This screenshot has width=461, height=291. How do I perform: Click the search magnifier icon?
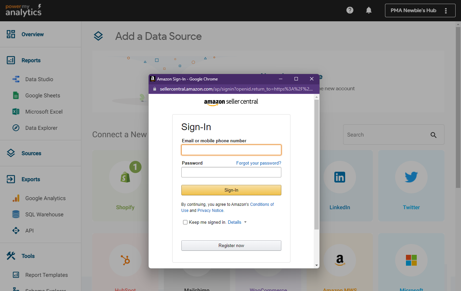click(434, 135)
